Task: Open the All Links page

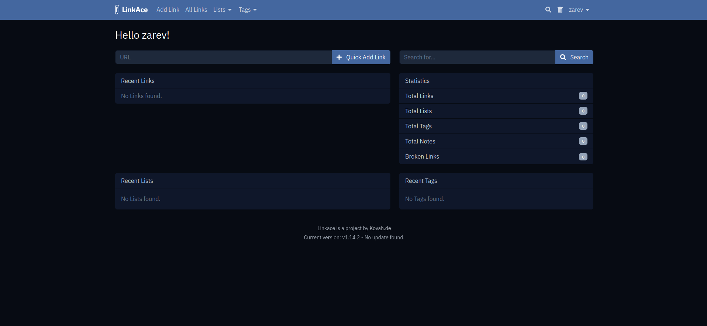Action: click(x=196, y=10)
